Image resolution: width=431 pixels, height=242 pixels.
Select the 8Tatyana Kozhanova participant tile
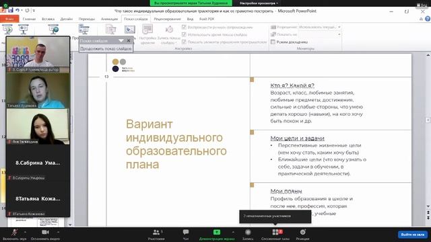point(38,199)
